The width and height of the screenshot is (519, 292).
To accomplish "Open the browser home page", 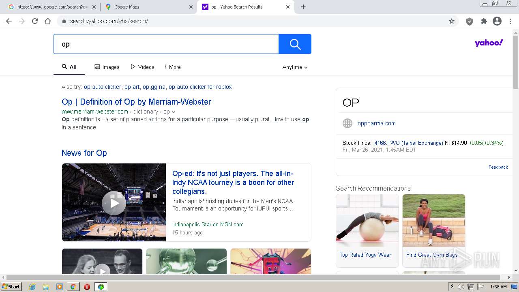I will pos(48,21).
